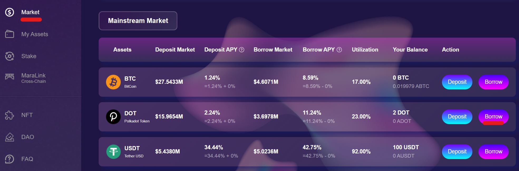The height and width of the screenshot is (171, 519).
Task: Click the 11.24% borrow APY value
Action: pos(312,113)
